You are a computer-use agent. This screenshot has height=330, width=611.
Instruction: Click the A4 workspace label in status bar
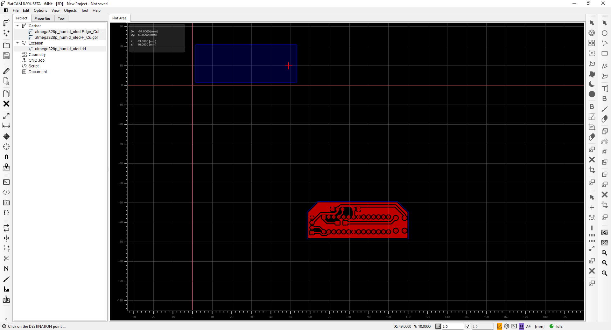pyautogui.click(x=528, y=327)
